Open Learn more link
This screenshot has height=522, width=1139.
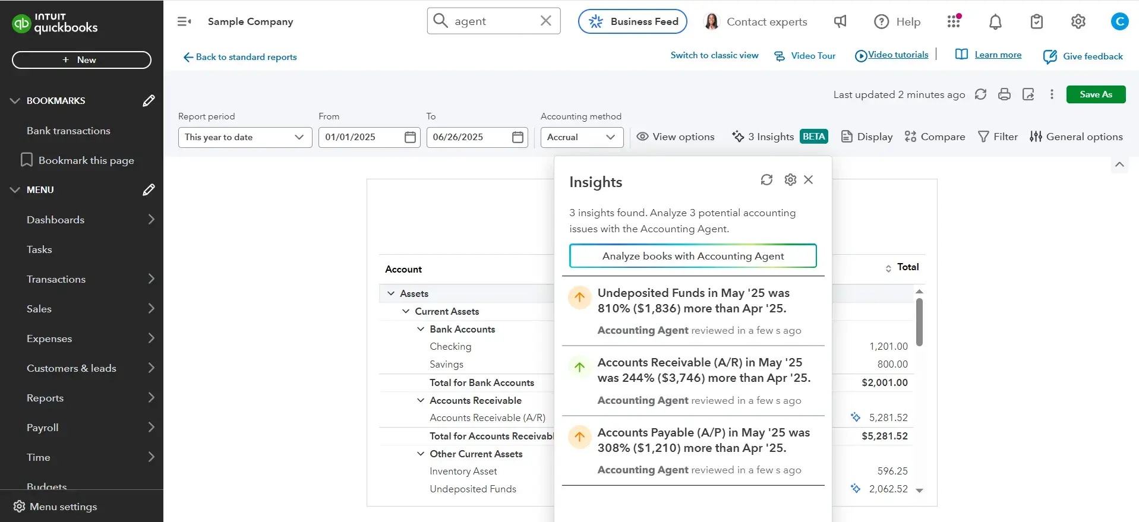tap(989, 55)
